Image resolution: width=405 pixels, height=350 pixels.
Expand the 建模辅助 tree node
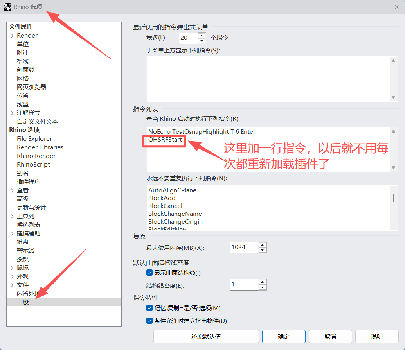(x=12, y=233)
